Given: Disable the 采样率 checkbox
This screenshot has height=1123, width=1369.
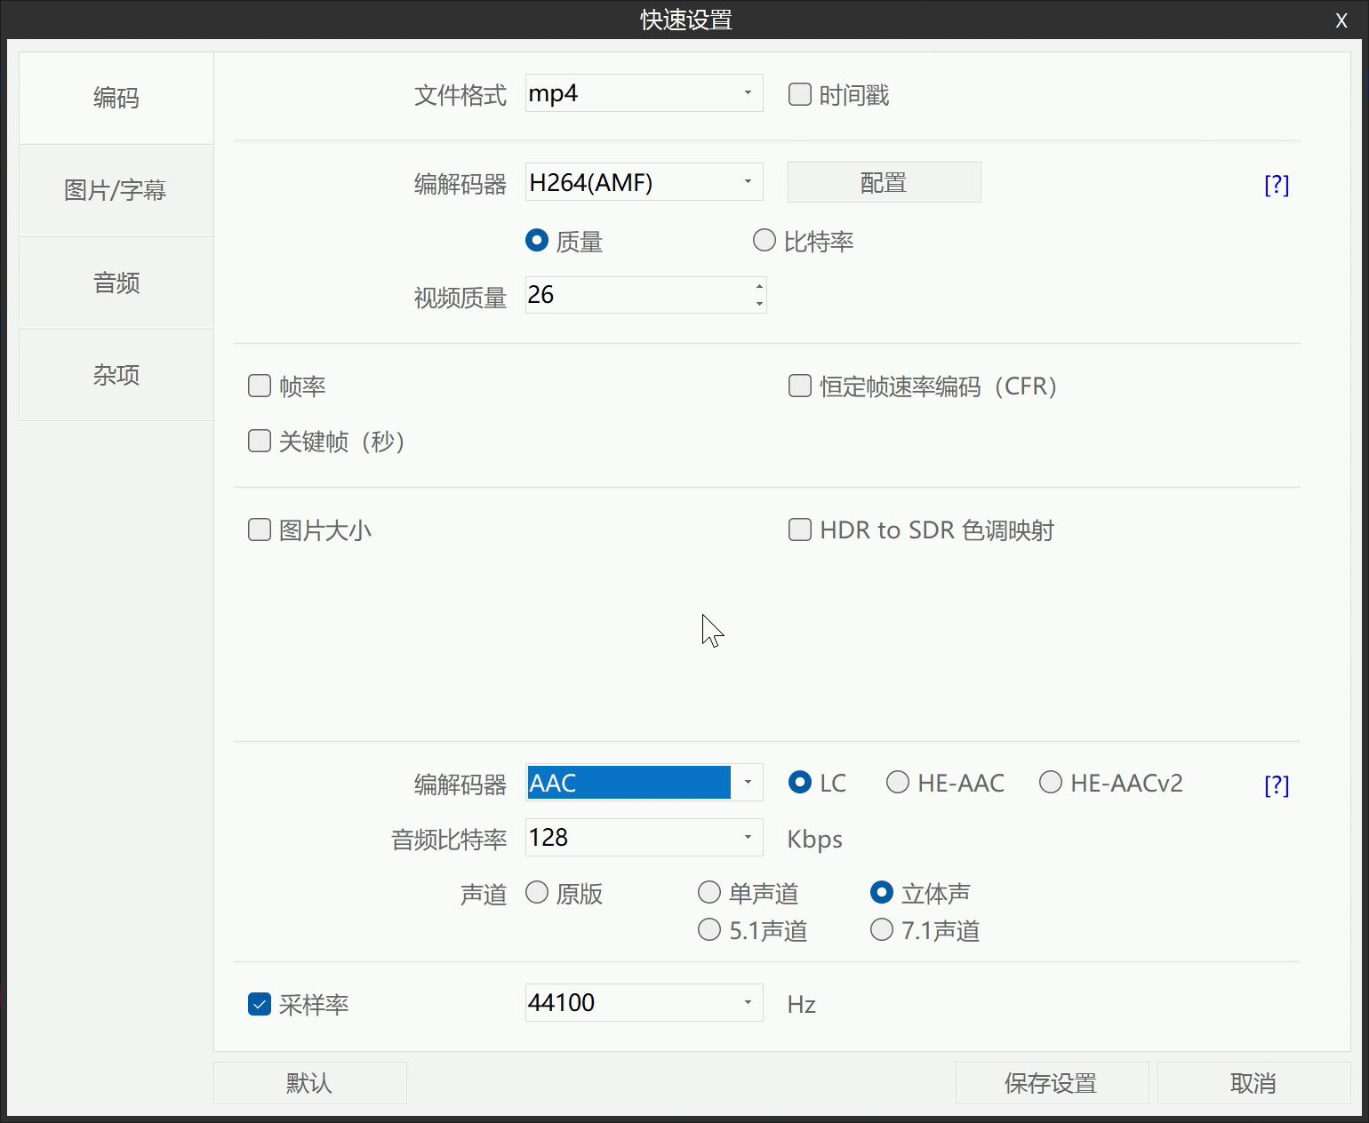Looking at the screenshot, I should [x=259, y=1004].
